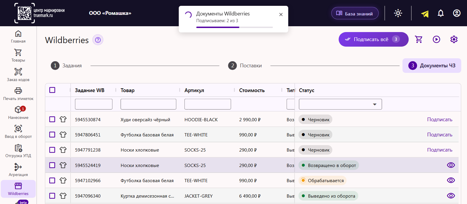467x204 pixels.
Task: Open Wildberries settings gear icon
Action: pos(454,39)
